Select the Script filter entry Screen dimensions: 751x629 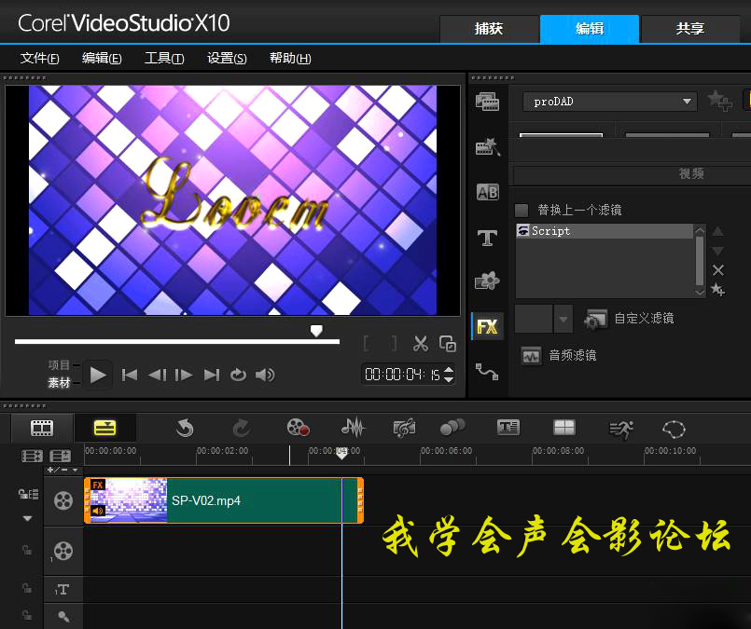[x=605, y=231]
